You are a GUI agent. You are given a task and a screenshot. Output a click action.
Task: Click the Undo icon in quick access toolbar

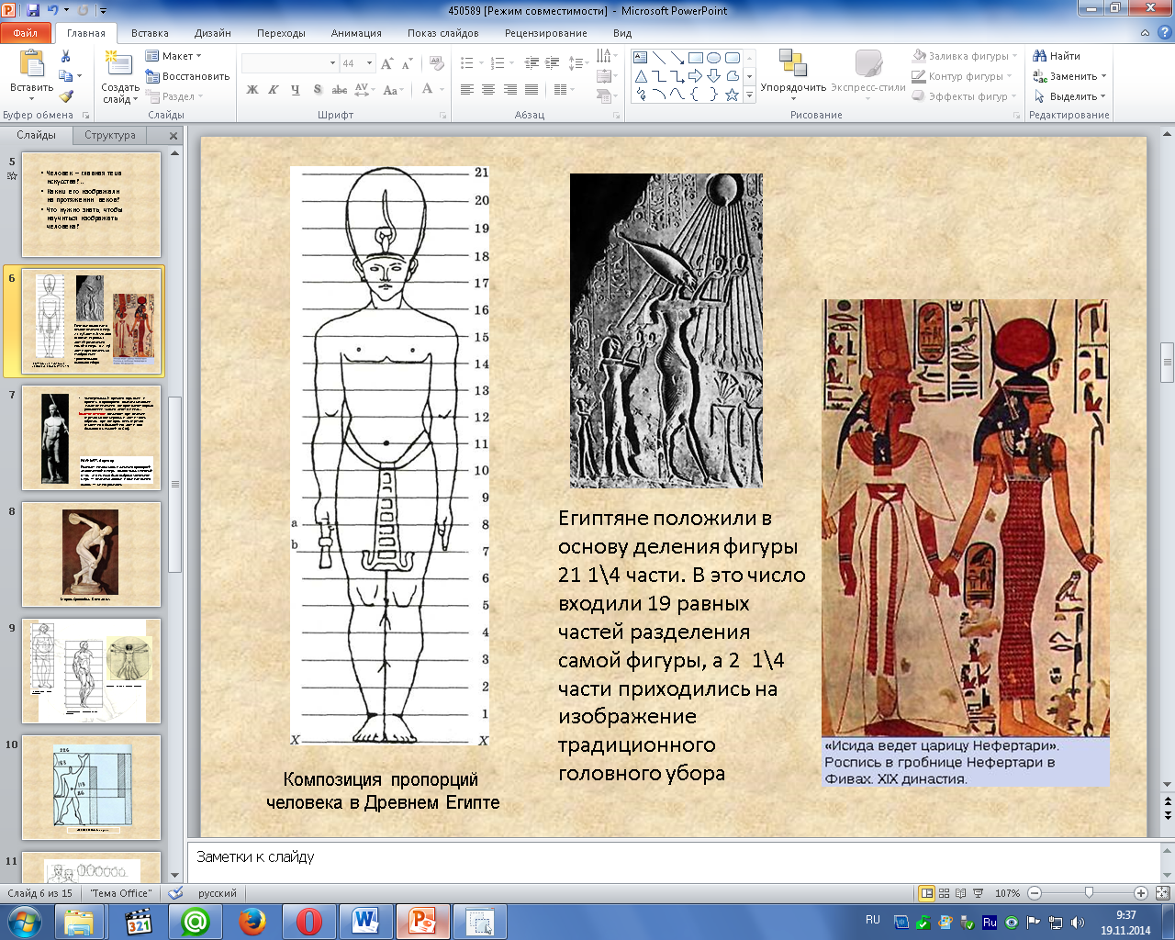coord(53,11)
